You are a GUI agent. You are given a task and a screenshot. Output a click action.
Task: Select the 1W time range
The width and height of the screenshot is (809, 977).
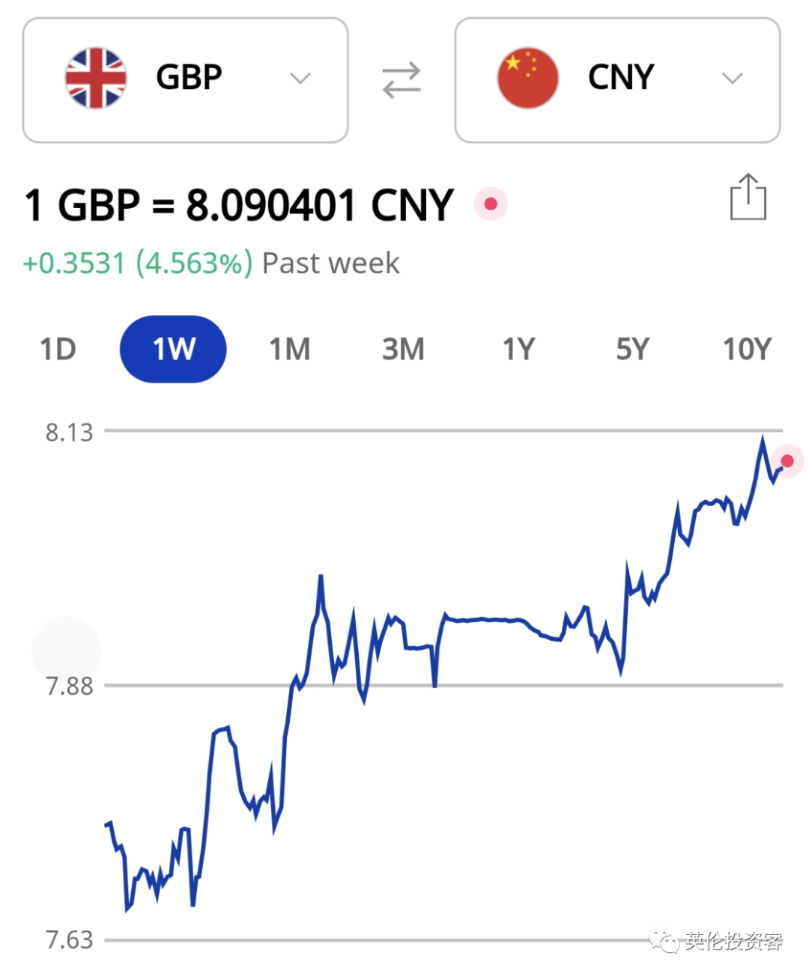(x=173, y=349)
